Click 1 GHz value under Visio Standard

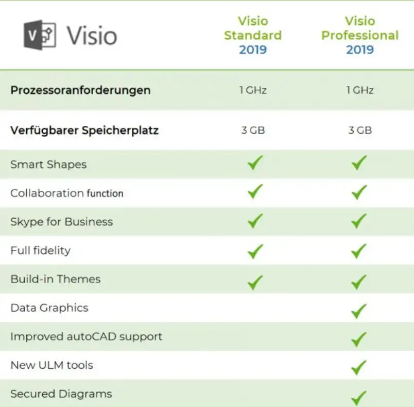[253, 90]
